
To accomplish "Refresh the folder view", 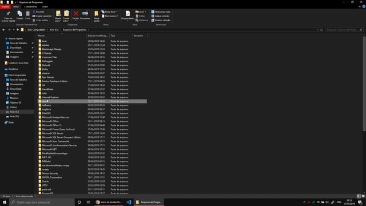I will point(321,30).
